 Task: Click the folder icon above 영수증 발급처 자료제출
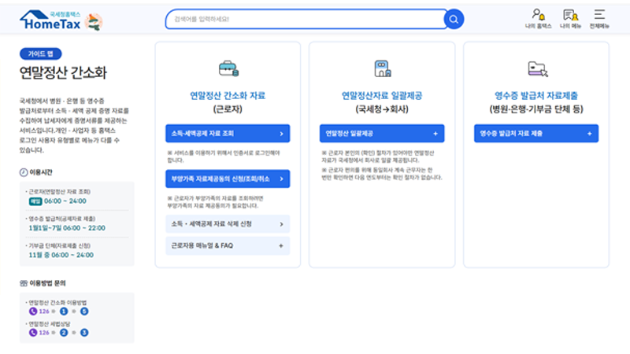tap(537, 69)
